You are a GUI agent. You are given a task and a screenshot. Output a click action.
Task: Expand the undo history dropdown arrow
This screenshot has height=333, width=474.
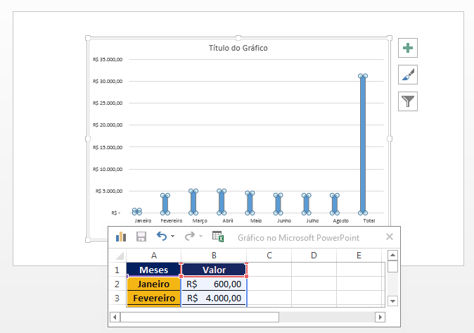(x=173, y=237)
